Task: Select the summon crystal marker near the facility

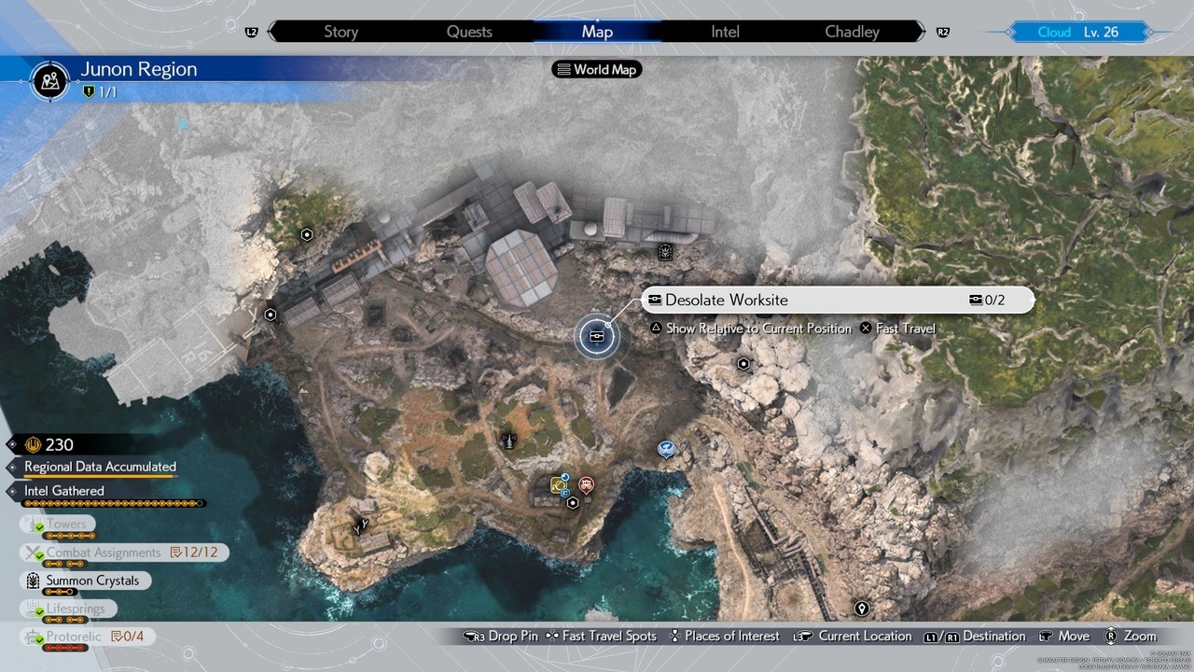Action: [x=664, y=251]
